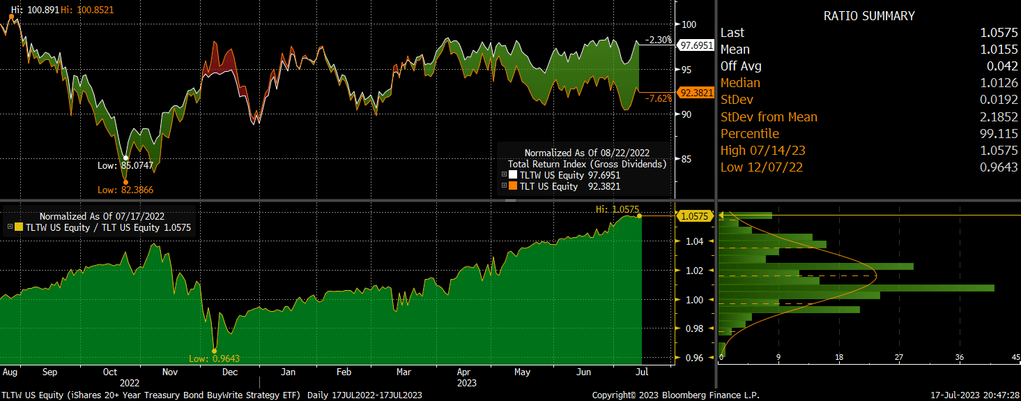The width and height of the screenshot is (1021, 401).
Task: Click the Median value 1.0126
Action: (999, 83)
